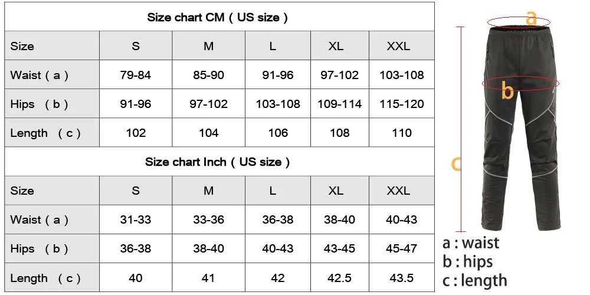Viewport: 590px width, 295px height.
Task: Select the S column header in Inch chart
Action: click(x=136, y=191)
